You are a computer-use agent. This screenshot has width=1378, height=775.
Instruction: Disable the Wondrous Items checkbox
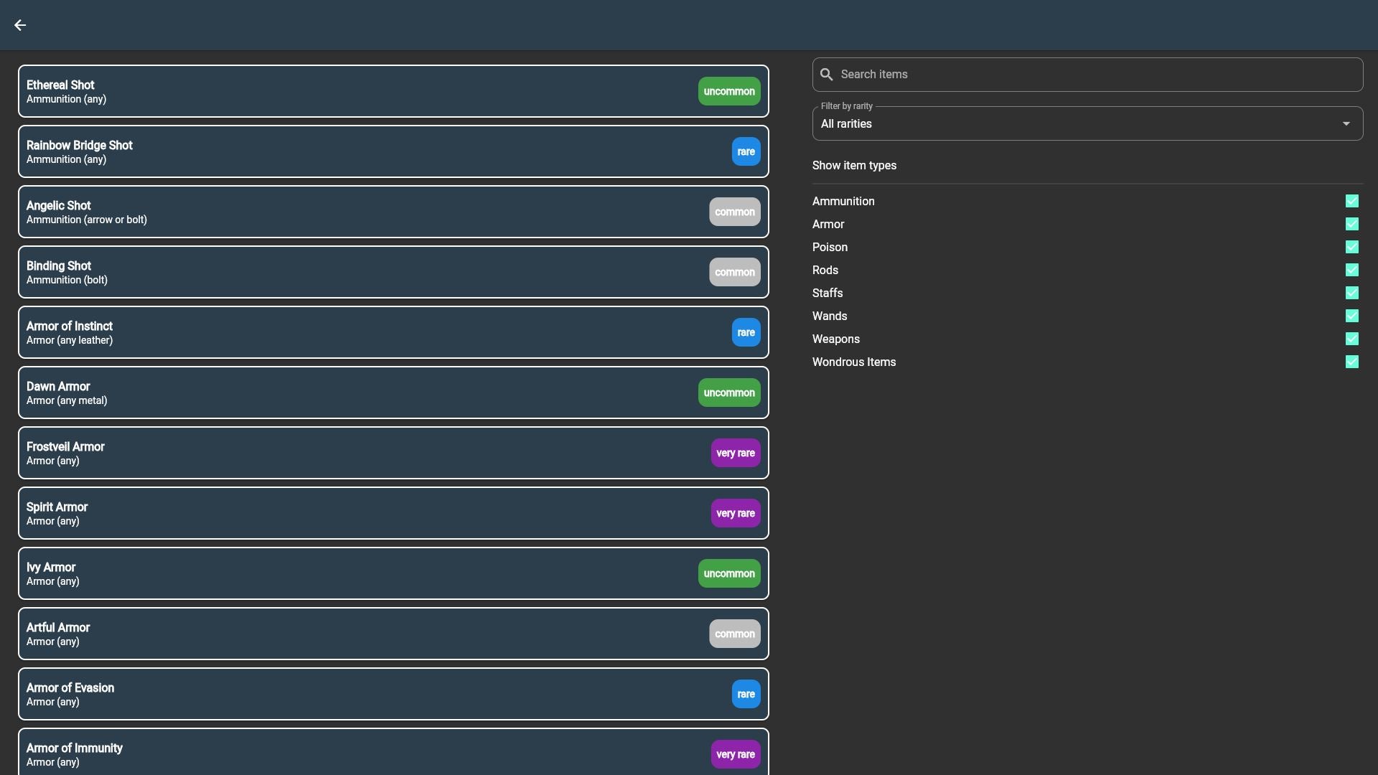[1351, 362]
